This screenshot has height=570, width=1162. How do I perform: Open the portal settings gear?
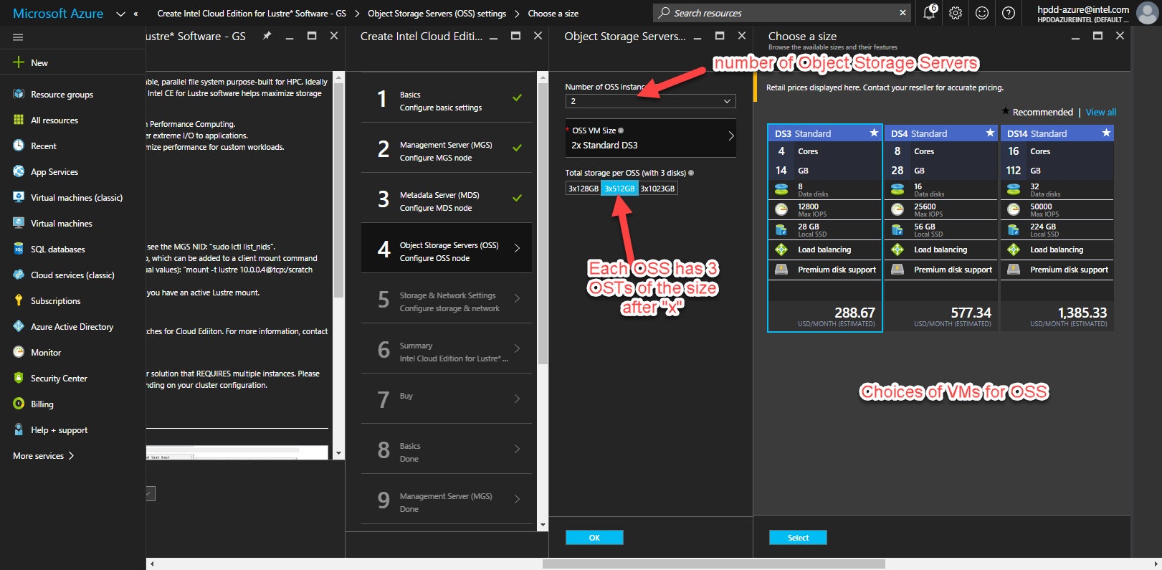point(956,13)
